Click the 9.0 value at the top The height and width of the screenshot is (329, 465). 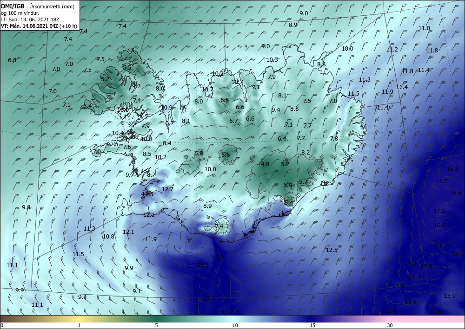[304, 13]
